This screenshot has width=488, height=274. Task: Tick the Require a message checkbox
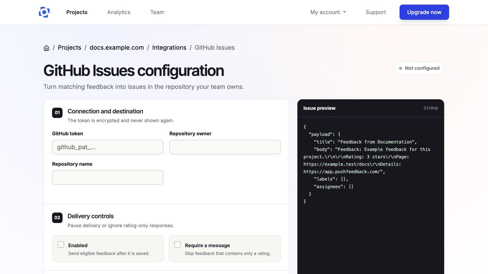pos(178,245)
